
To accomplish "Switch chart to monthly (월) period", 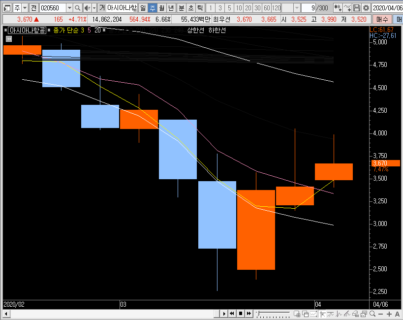I will (x=162, y=8).
